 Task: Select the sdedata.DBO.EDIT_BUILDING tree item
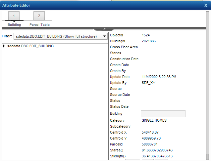point(30,46)
